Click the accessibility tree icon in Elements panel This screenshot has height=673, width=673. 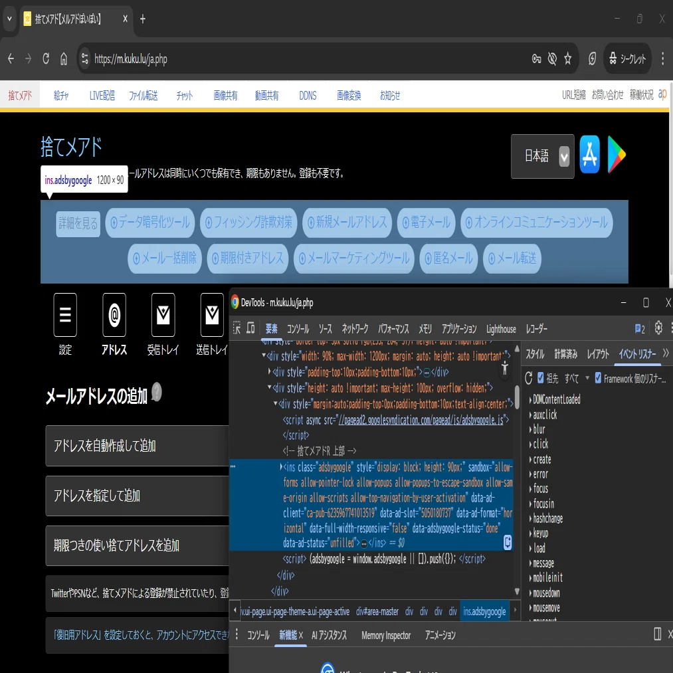[505, 368]
